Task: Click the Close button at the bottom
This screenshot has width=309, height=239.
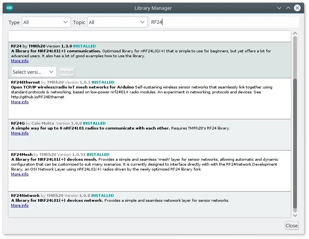Action: [x=292, y=225]
